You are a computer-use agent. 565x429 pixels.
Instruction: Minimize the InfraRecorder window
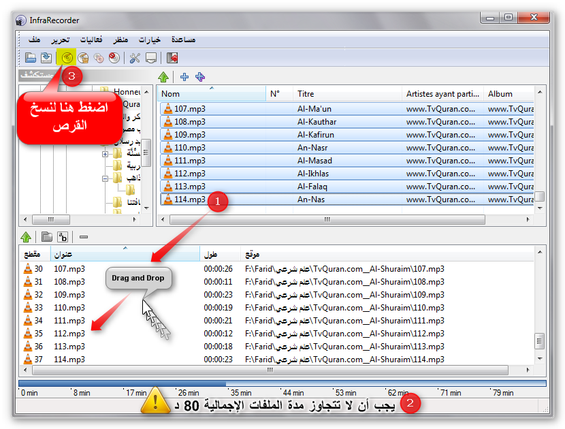490,17
